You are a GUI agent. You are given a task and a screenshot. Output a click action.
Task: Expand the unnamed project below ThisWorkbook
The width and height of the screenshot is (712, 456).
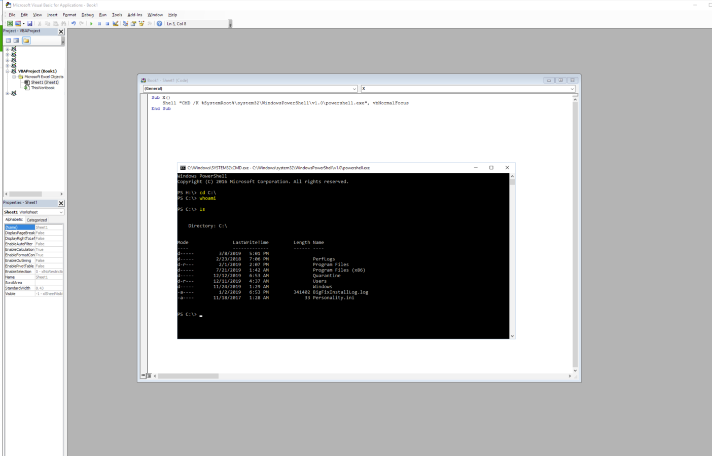8,93
